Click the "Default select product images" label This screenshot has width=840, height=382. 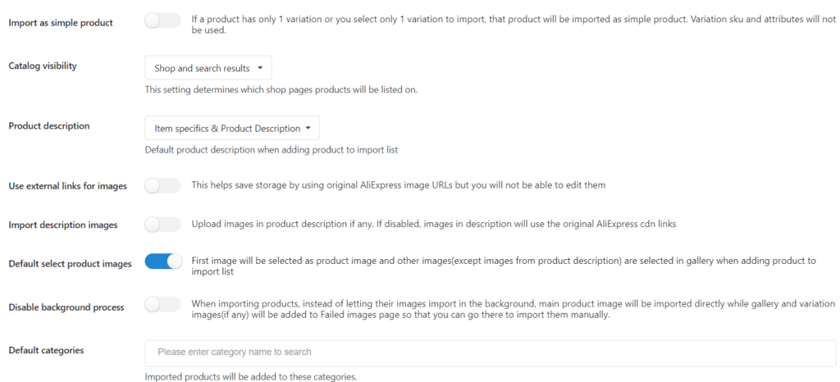click(x=70, y=264)
